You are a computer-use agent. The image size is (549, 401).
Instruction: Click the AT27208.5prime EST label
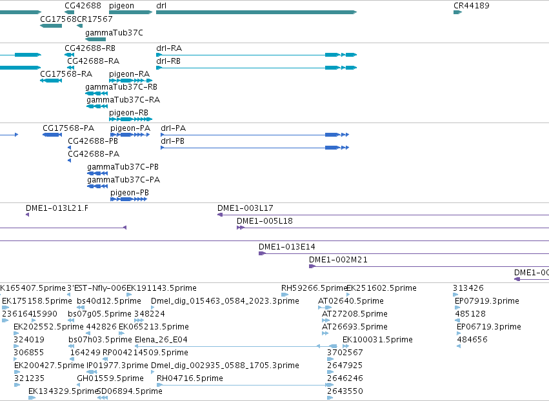(355, 314)
